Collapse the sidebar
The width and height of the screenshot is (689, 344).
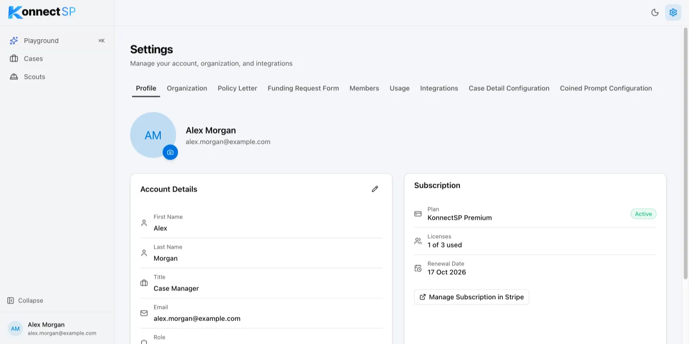pos(25,301)
